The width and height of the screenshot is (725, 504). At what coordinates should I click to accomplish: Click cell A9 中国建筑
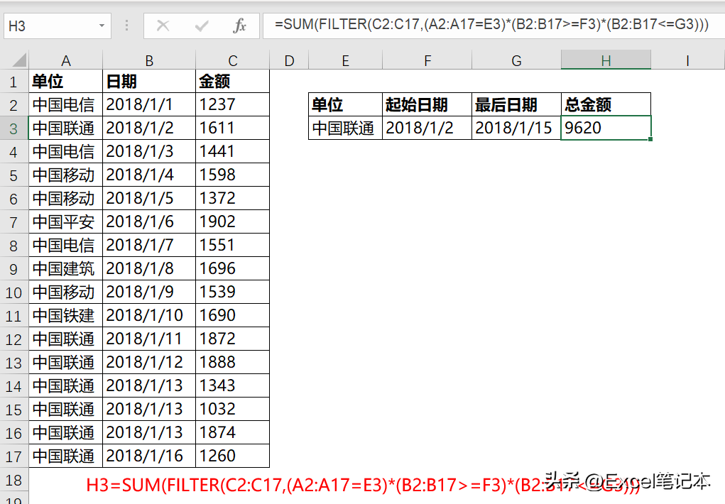click(x=65, y=268)
